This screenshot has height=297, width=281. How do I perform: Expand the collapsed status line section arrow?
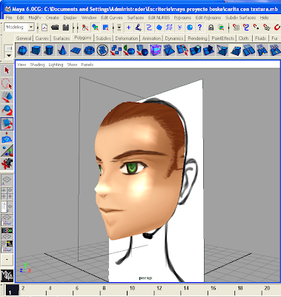(74, 27)
